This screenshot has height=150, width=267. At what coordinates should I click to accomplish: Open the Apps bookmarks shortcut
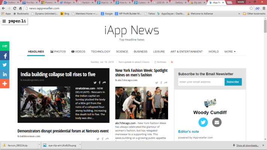click(x=6, y=13)
